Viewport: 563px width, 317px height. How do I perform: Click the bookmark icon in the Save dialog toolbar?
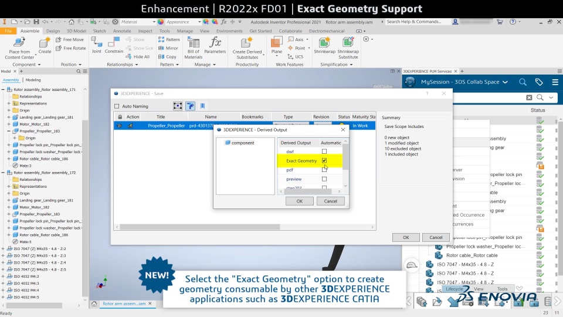coord(202,106)
